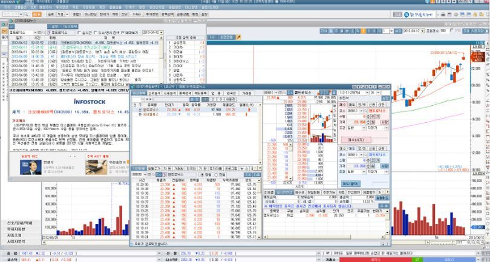490x262 pixels.
Task: Click the magnifier search icon in main toolbar
Action: pyautogui.click(x=25, y=15)
